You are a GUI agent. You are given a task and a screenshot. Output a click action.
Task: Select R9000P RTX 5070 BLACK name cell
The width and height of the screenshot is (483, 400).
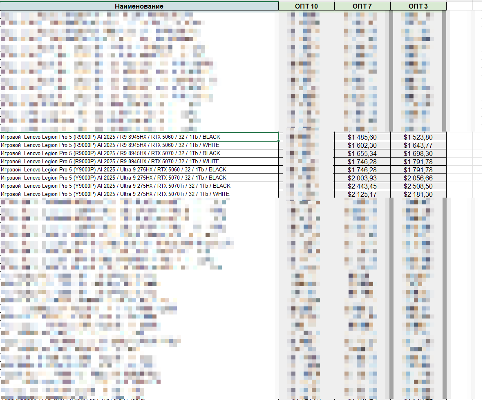point(139,153)
